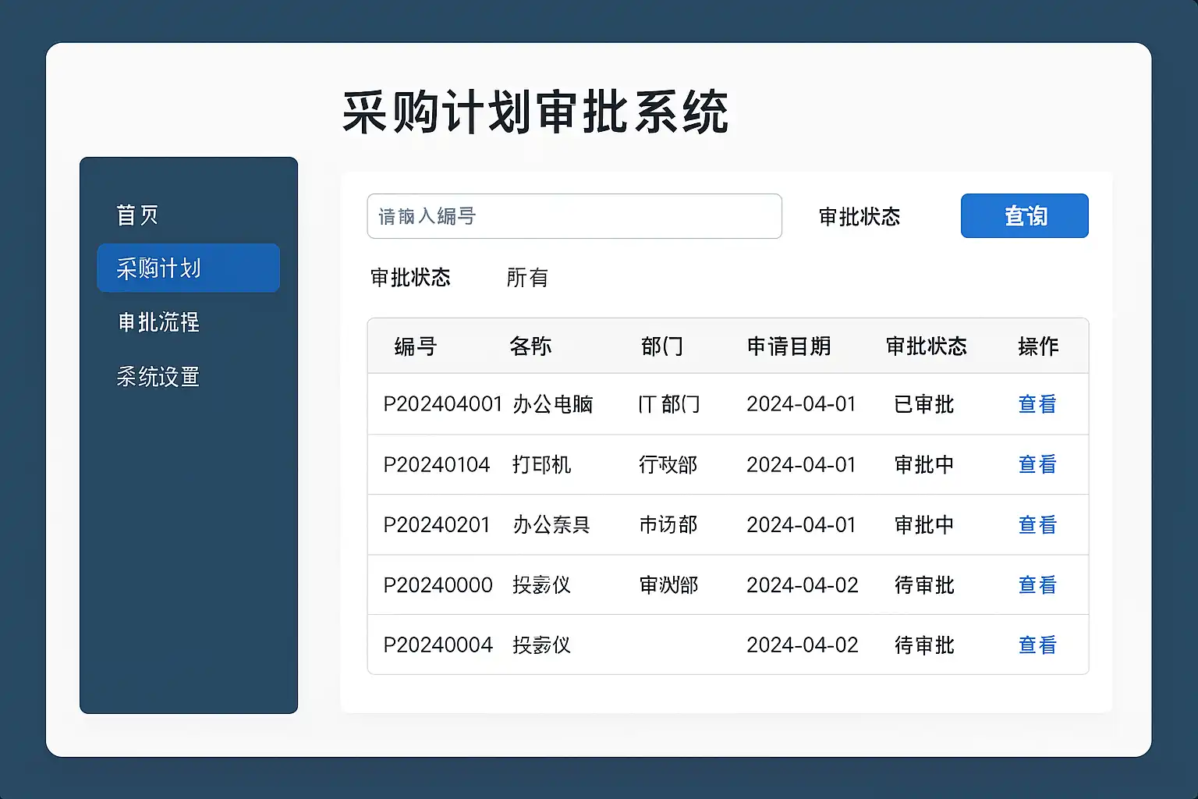This screenshot has width=1198, height=799.
Task: Click the 审批状态 column header in table
Action: [x=927, y=346]
